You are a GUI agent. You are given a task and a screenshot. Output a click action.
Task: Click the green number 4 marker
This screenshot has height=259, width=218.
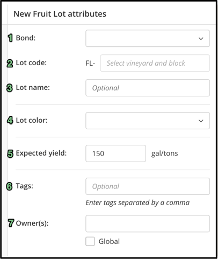click(10, 120)
